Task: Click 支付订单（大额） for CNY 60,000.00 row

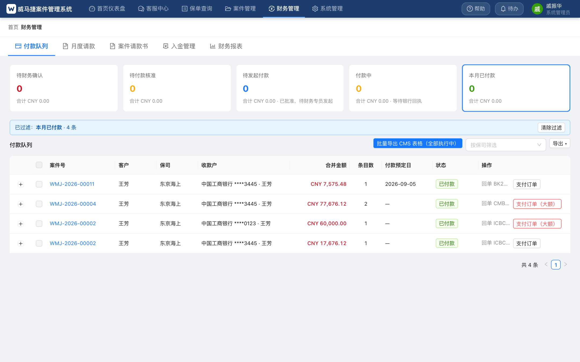Action: point(537,224)
